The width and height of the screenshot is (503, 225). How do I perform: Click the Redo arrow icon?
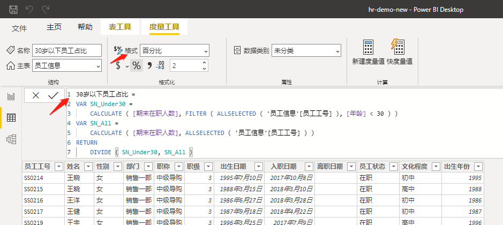[x=46, y=9]
